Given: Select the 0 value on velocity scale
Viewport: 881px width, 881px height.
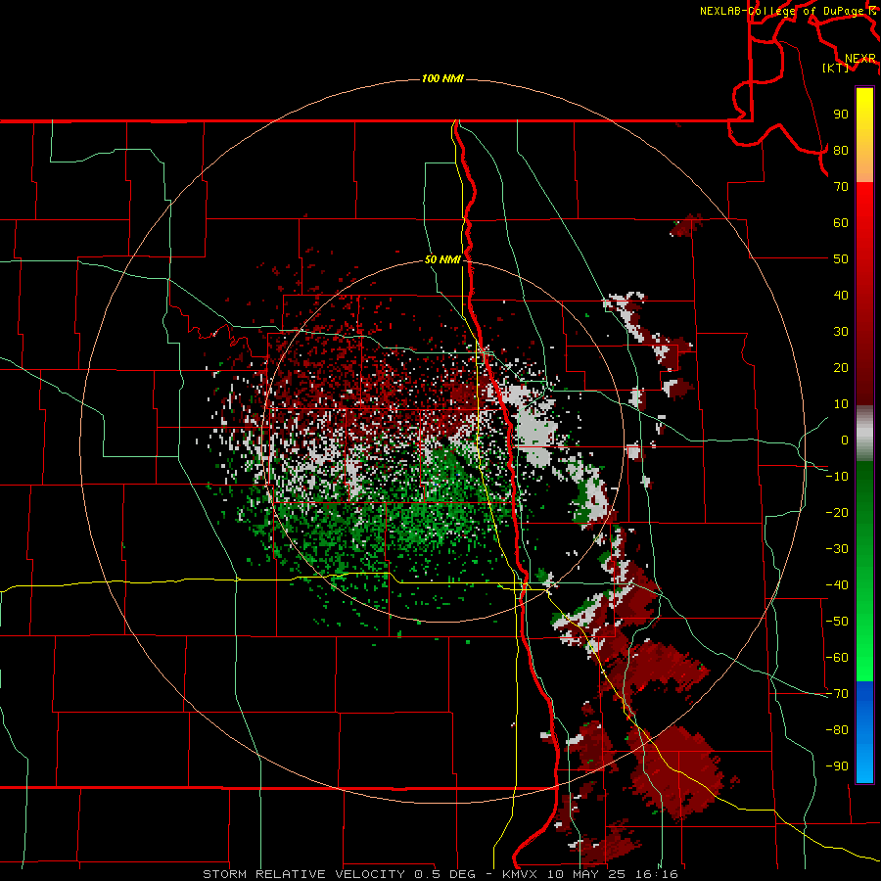Looking at the screenshot, I should (x=845, y=440).
